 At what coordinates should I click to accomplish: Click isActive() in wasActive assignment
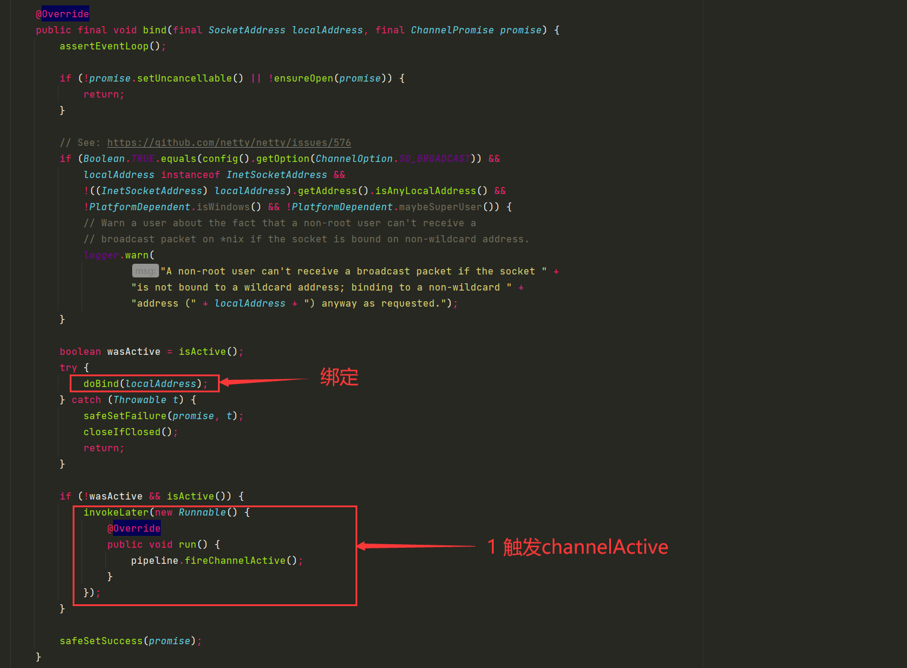click(x=208, y=351)
